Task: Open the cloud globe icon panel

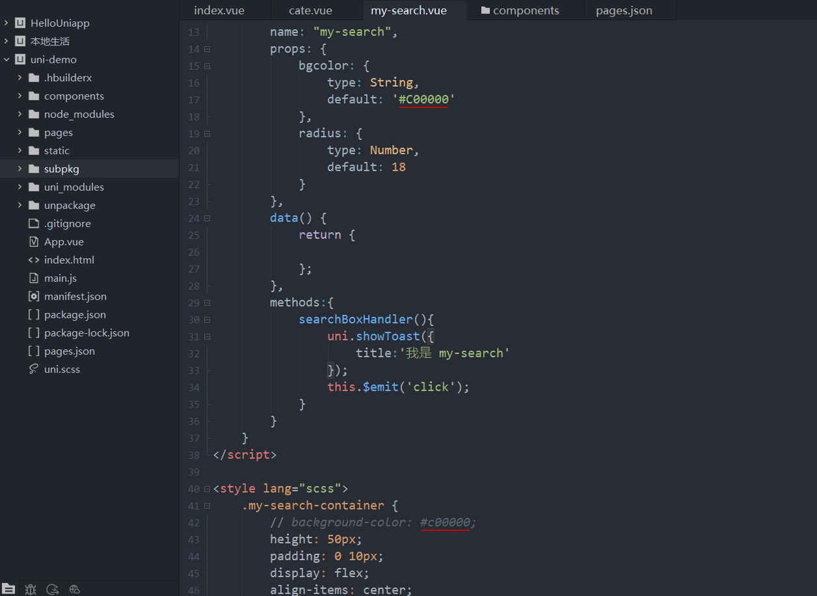Action: point(75,589)
